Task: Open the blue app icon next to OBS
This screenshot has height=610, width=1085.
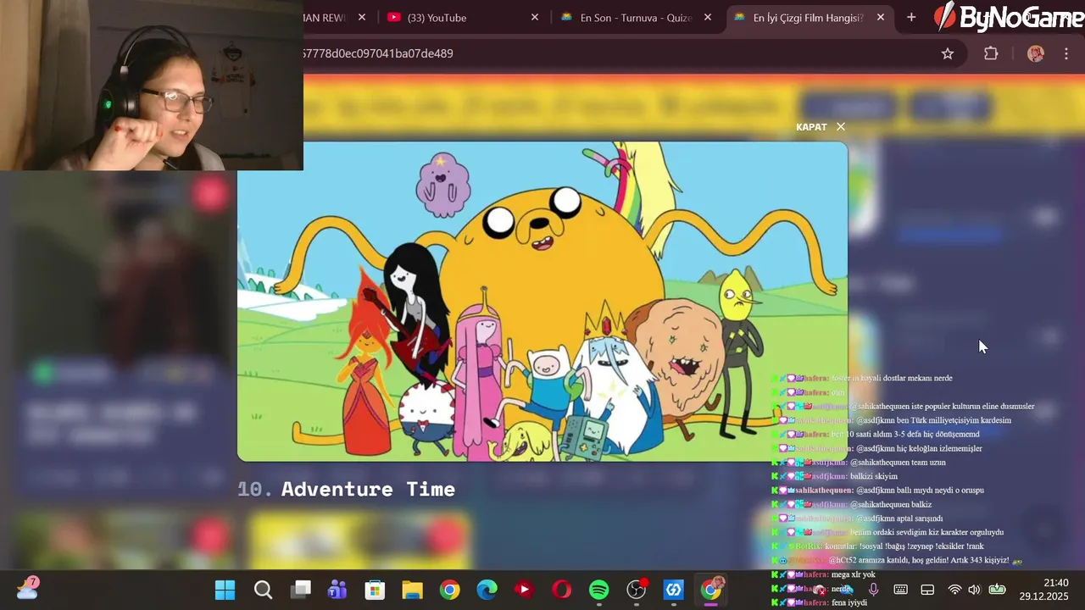Action: click(674, 590)
